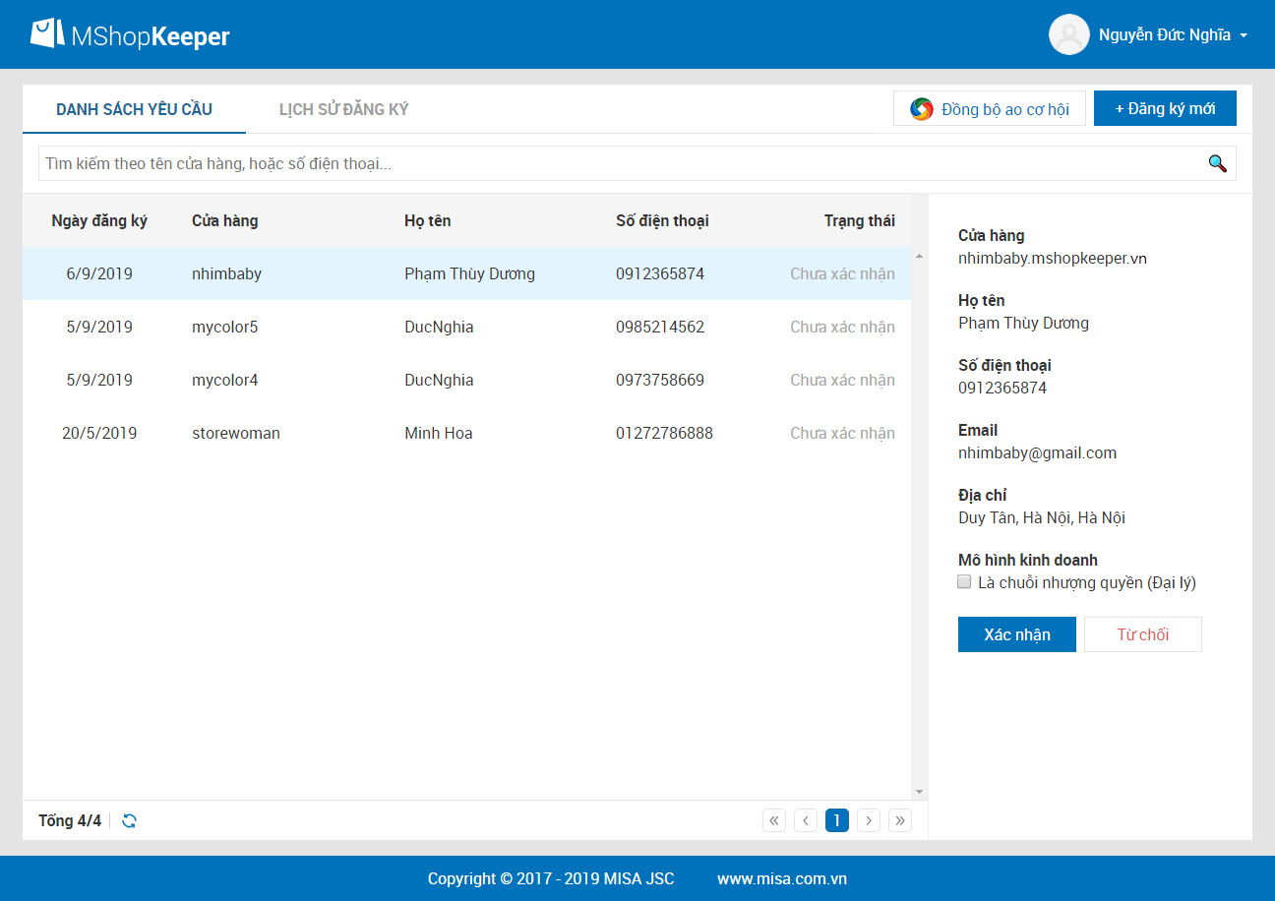Click the list scrollbar down arrow

919,792
